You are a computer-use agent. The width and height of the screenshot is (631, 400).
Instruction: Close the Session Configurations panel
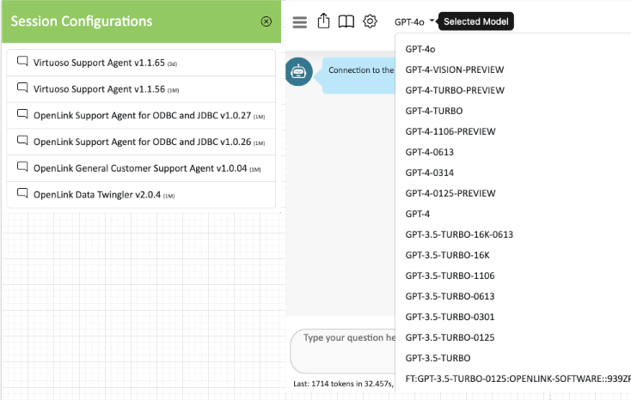coord(266,21)
